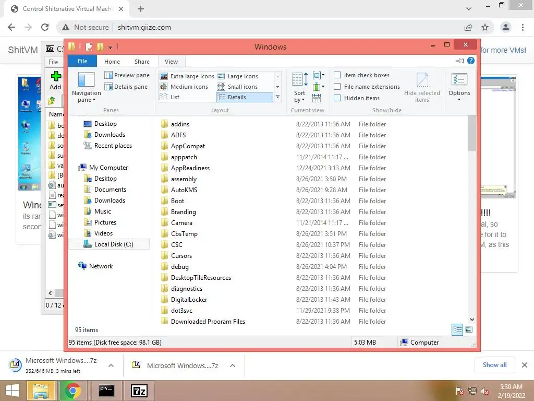The height and width of the screenshot is (401, 534).
Task: Switch to the View ribbon tab
Action: pyautogui.click(x=171, y=62)
